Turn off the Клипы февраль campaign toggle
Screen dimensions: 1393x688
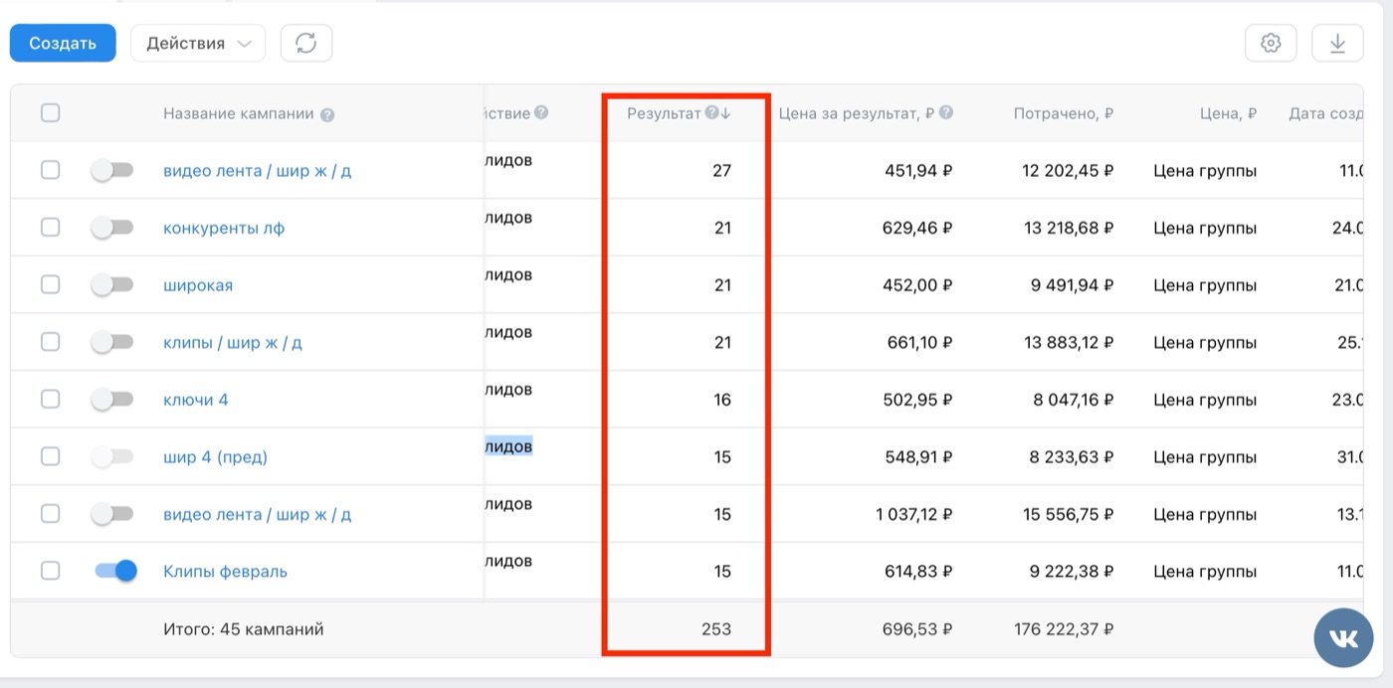point(115,571)
